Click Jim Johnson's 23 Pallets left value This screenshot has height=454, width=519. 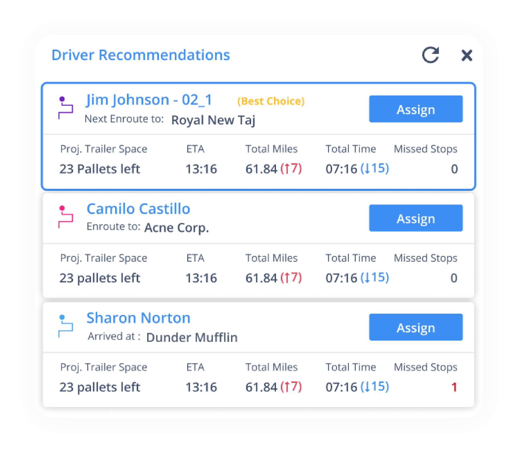tap(100, 169)
